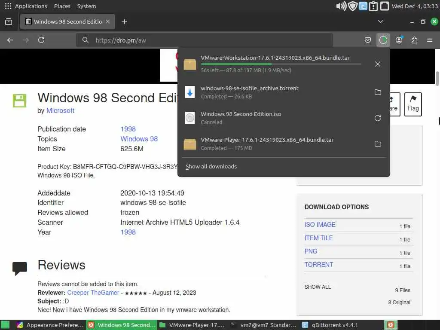This screenshot has width=440, height=330.
Task: Click the blue qBittorrent tray icon
Action: point(363,6)
